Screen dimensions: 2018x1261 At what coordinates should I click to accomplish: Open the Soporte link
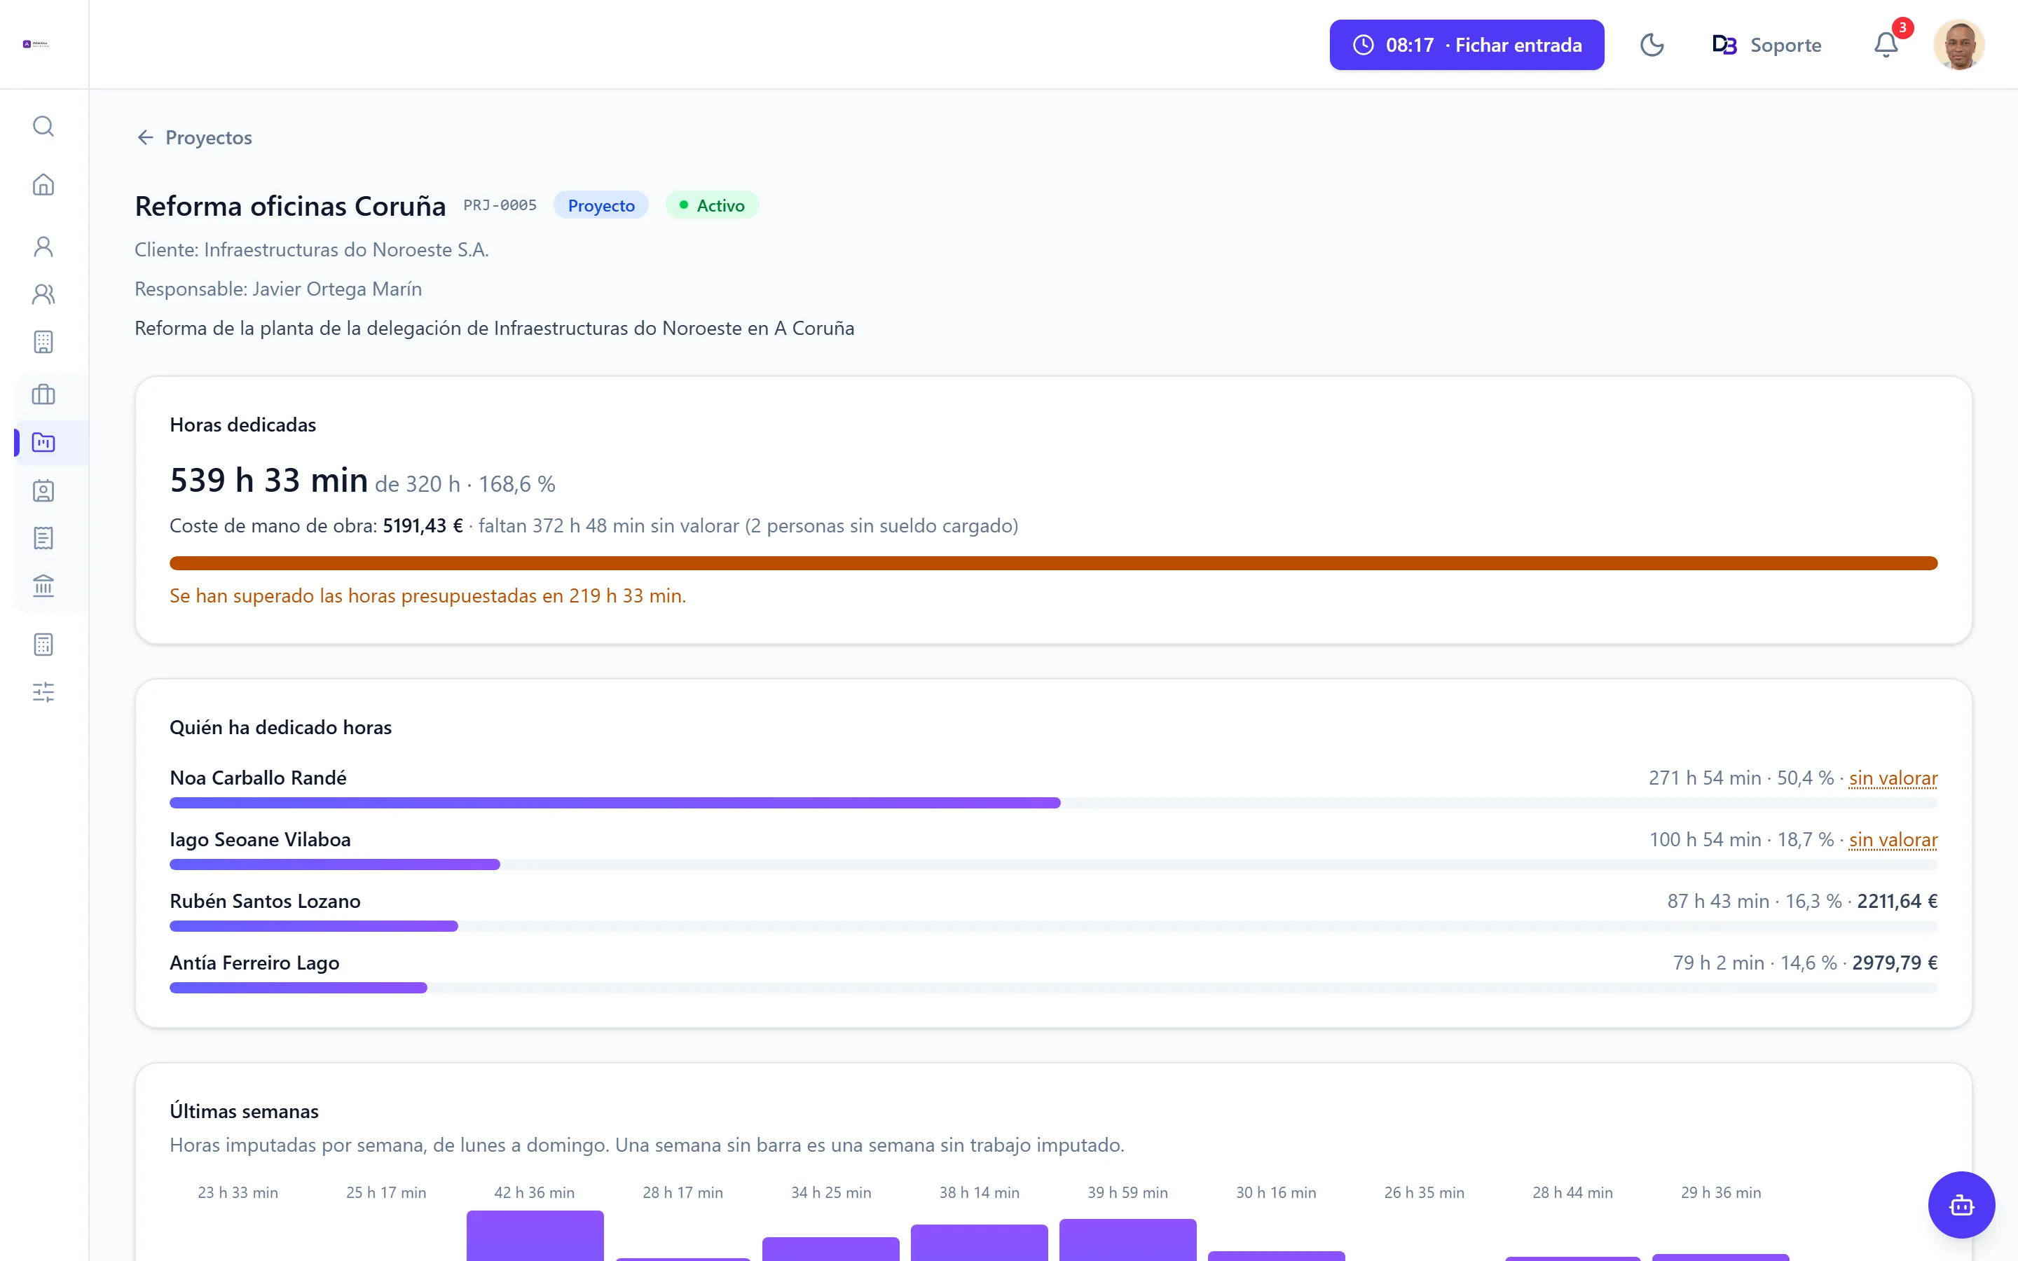[x=1766, y=45]
